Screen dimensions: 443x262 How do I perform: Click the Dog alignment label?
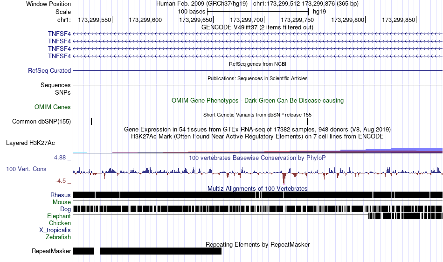point(66,209)
